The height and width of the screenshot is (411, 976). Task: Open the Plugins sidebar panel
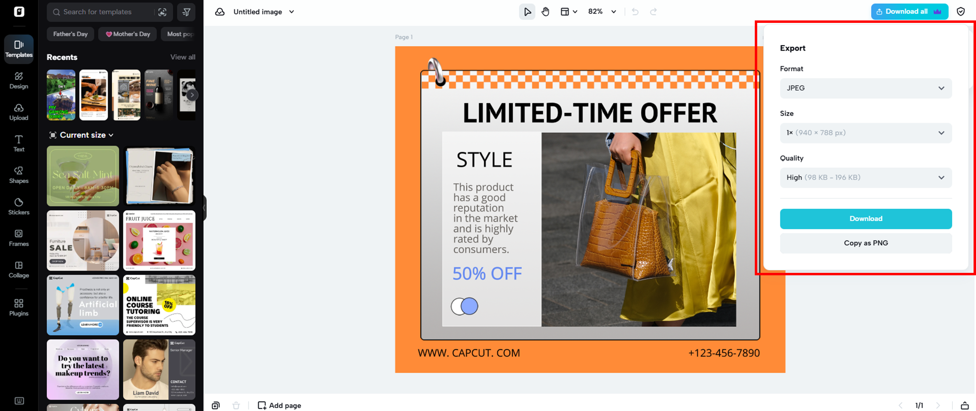(x=19, y=307)
